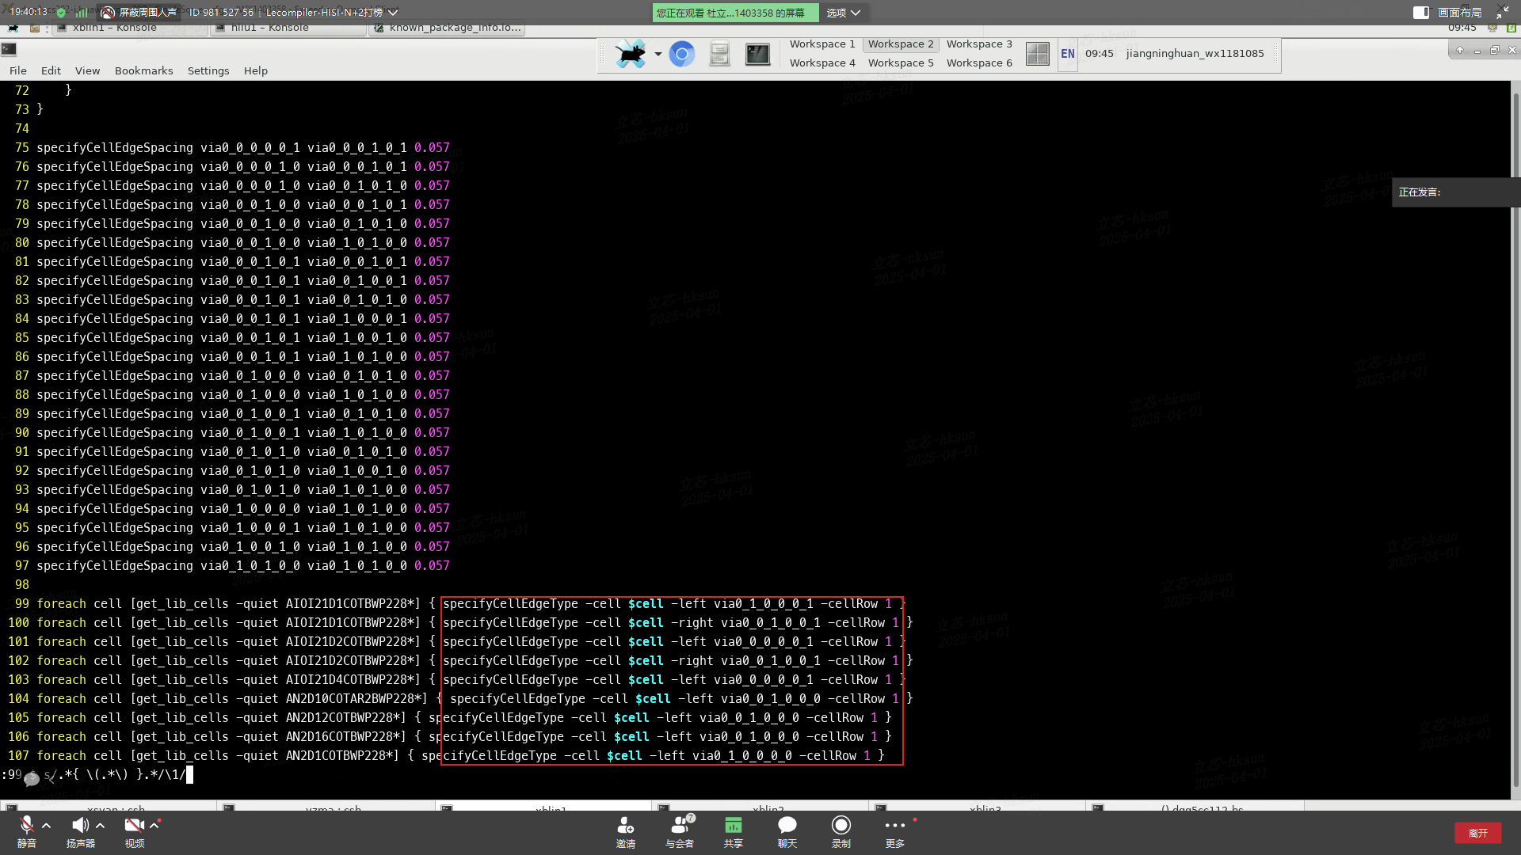This screenshot has width=1521, height=855.
Task: Open the chat bubble icon
Action: [x=787, y=826]
